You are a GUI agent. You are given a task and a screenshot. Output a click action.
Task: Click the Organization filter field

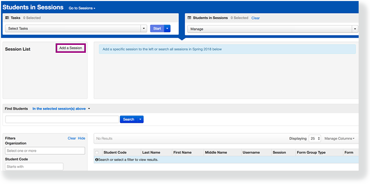45,151
